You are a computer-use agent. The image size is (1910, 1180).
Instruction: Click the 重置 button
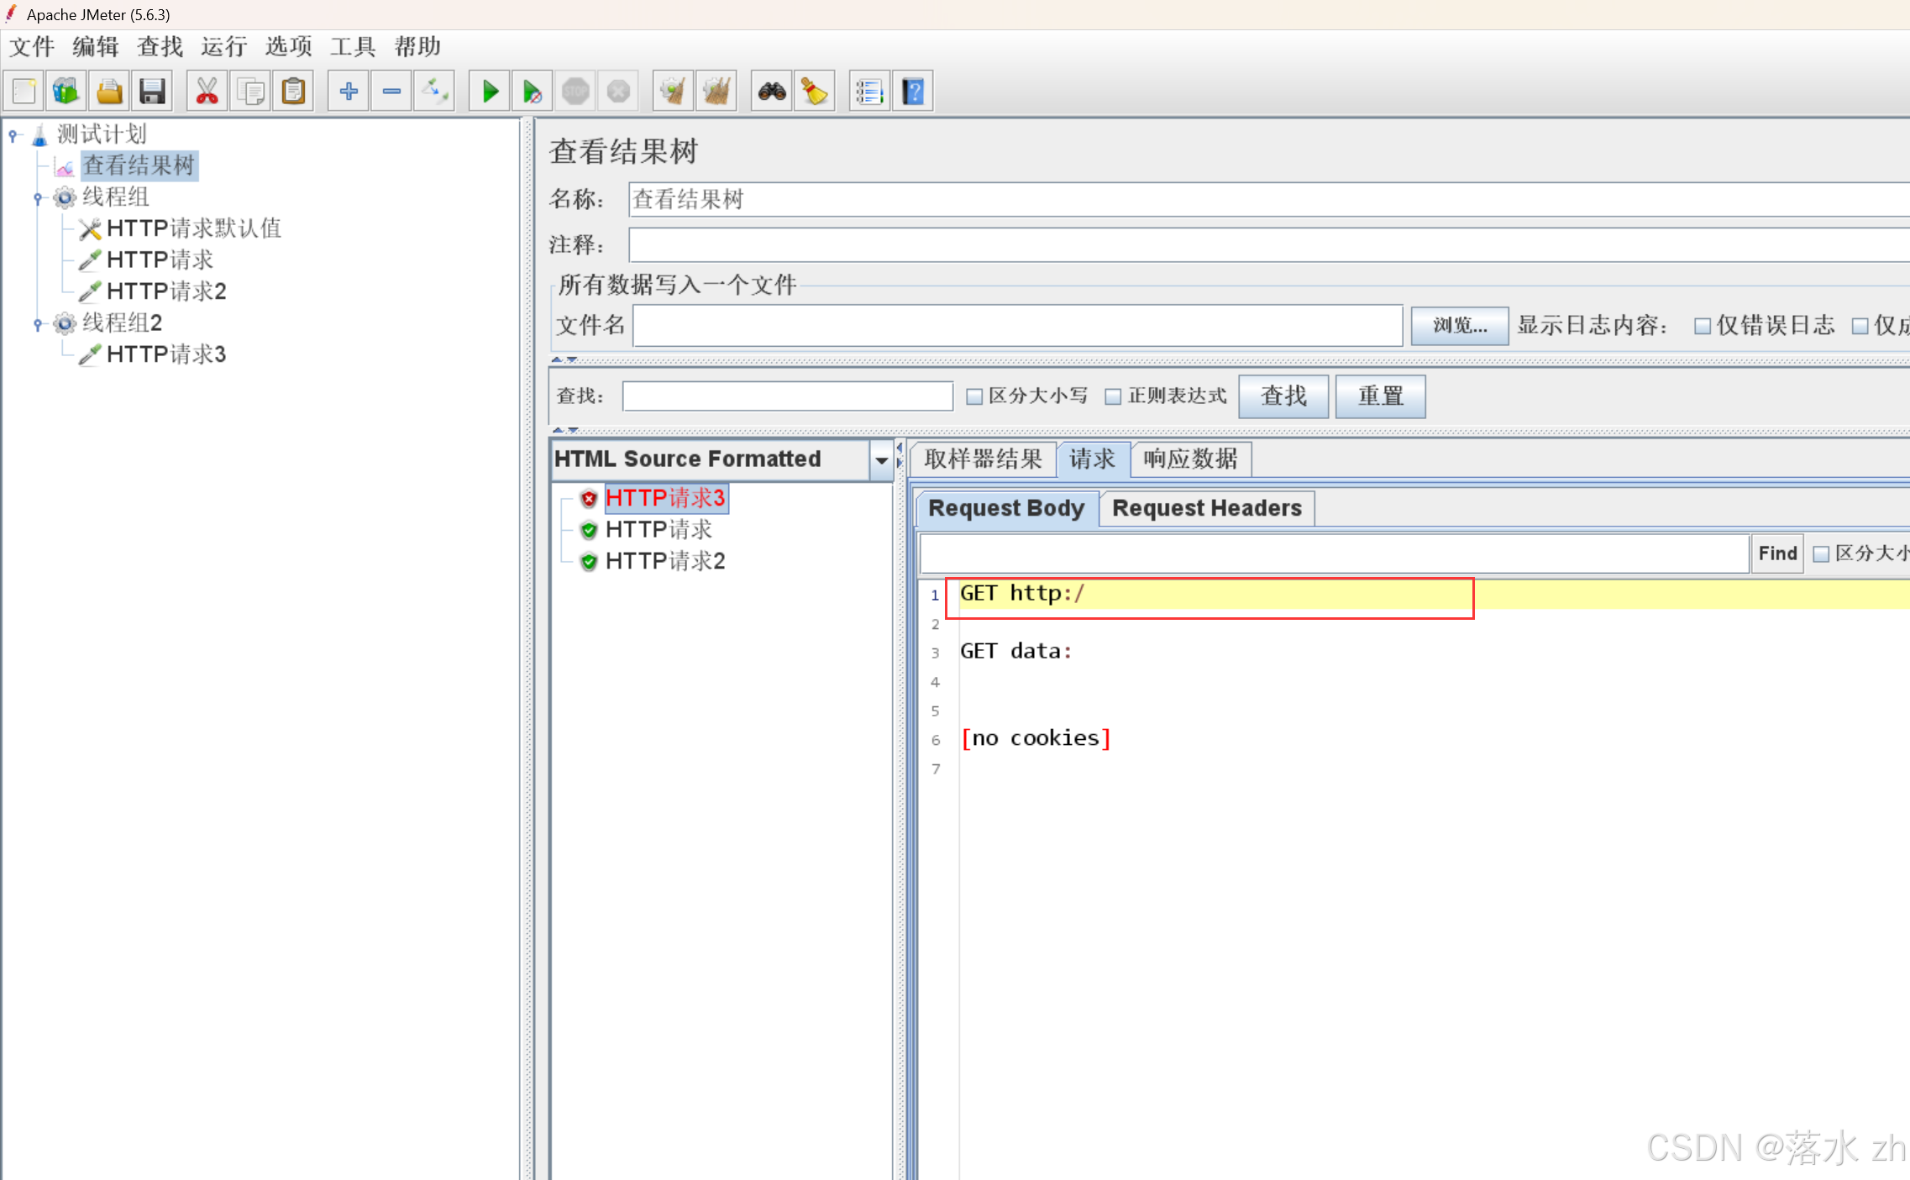pyautogui.click(x=1381, y=396)
